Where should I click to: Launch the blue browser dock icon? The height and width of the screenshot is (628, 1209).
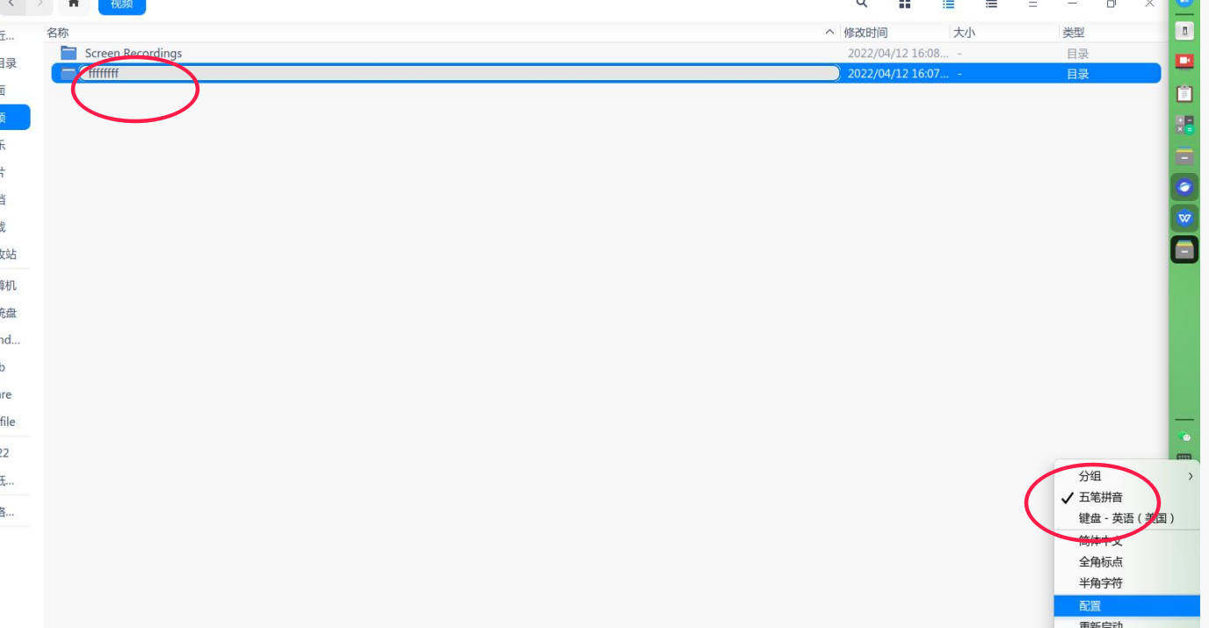(x=1184, y=187)
